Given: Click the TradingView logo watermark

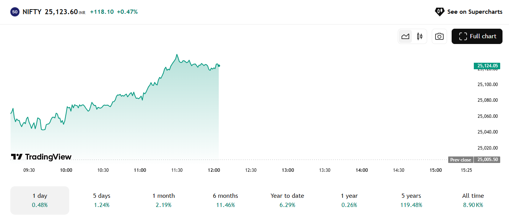Looking at the screenshot, I should [41, 157].
